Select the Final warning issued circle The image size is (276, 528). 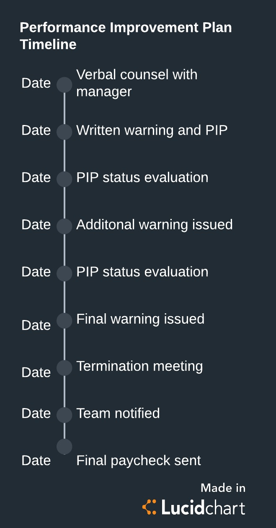click(x=64, y=320)
